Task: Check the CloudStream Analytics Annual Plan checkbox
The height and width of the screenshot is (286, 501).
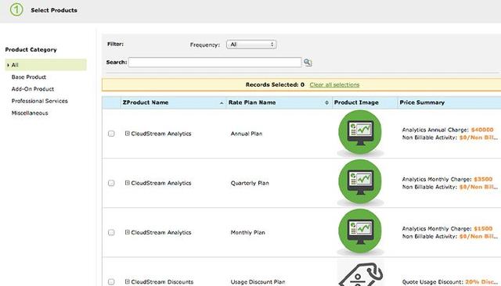Action: click(x=111, y=134)
